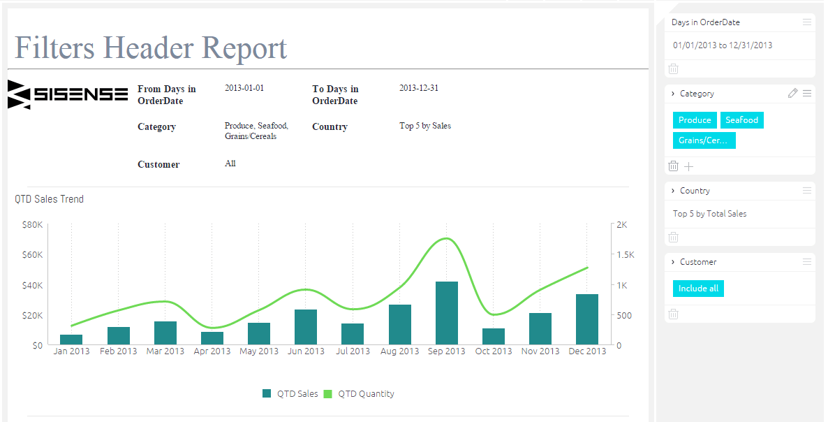
Task: Delete the Customer filter via trash icon
Action: (673, 314)
